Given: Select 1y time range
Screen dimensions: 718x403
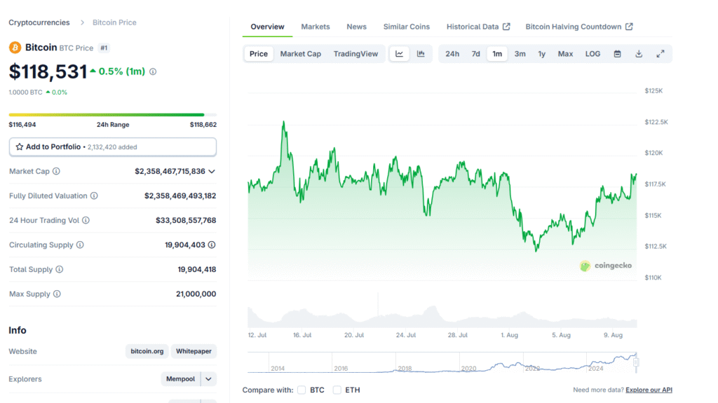Looking at the screenshot, I should (542, 54).
